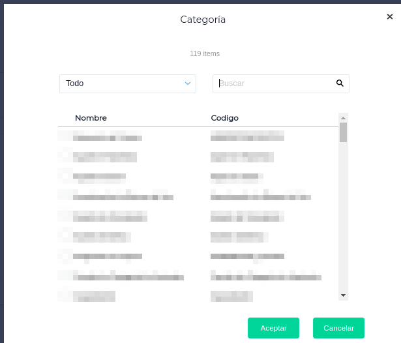The width and height of the screenshot is (401, 343).
Task: Tick the first row's selection box
Action: pyautogui.click(x=65, y=137)
